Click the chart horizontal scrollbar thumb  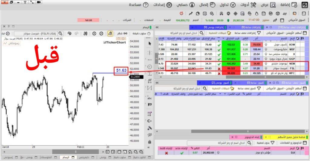coord(75,152)
